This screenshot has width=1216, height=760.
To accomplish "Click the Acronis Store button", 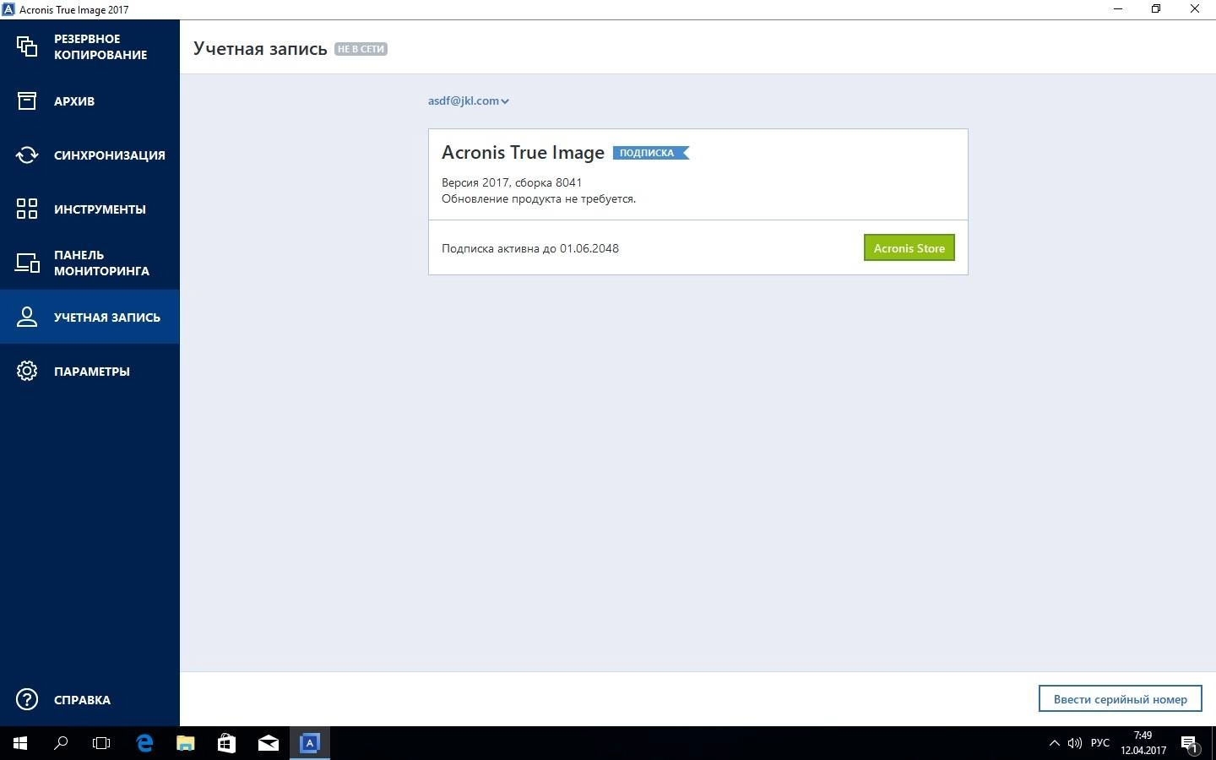I will tap(909, 247).
